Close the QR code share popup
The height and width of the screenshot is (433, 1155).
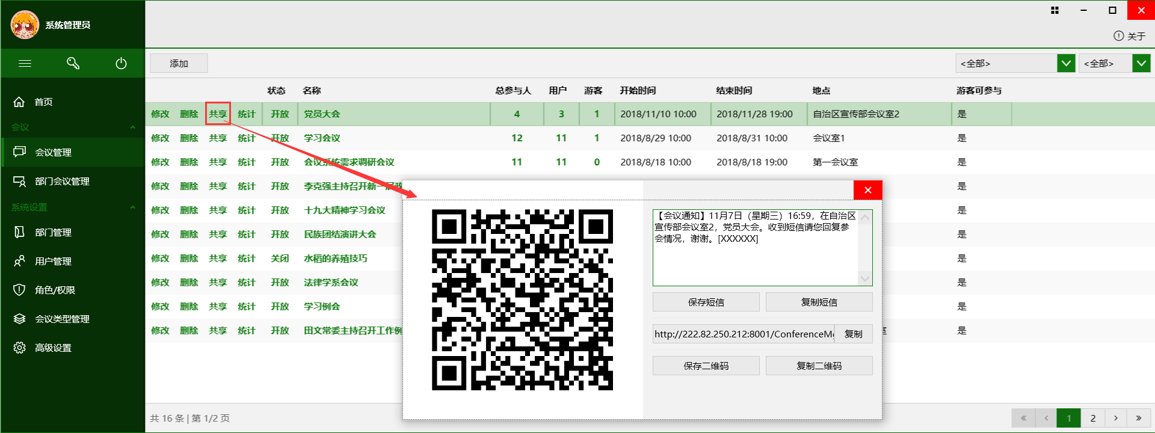click(x=867, y=190)
